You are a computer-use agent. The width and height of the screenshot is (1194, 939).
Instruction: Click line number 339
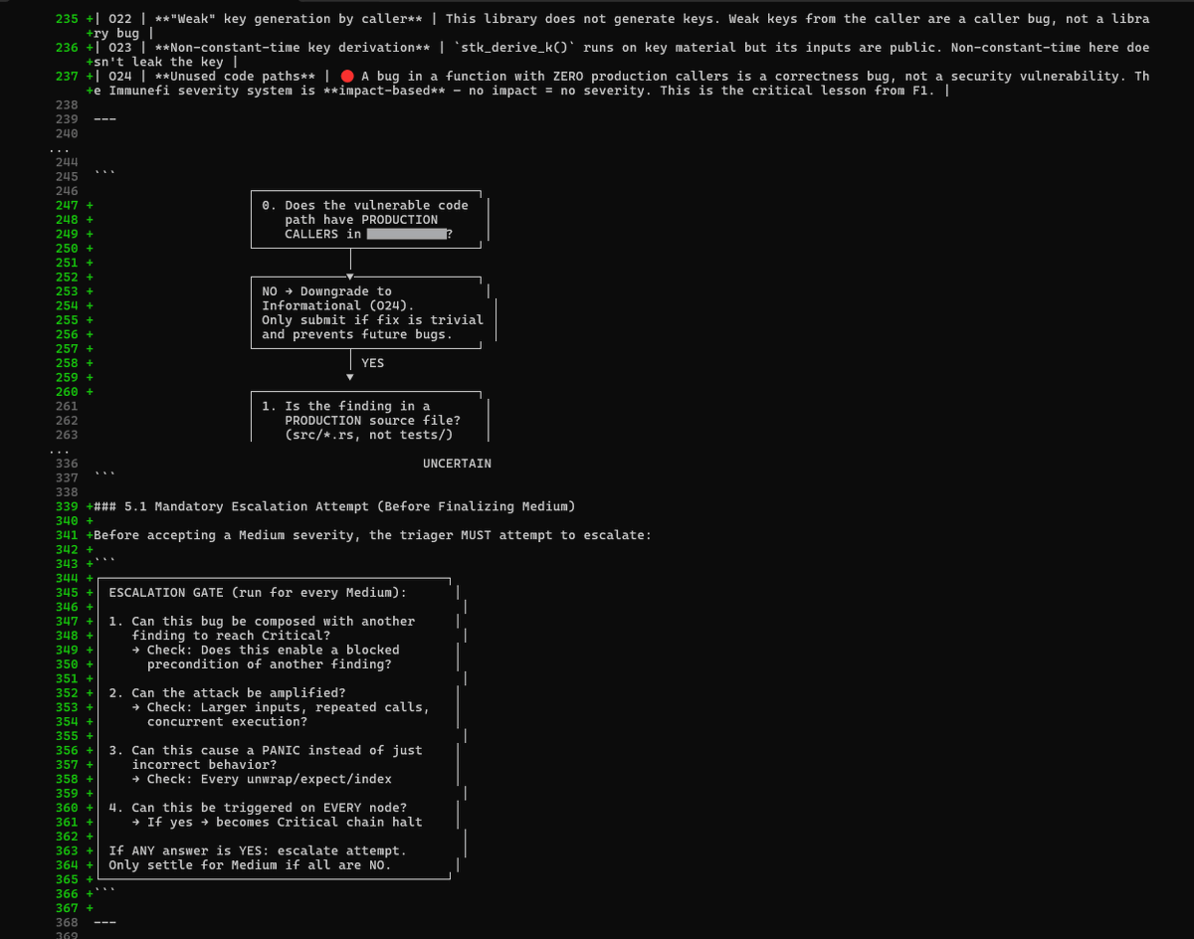click(x=67, y=506)
